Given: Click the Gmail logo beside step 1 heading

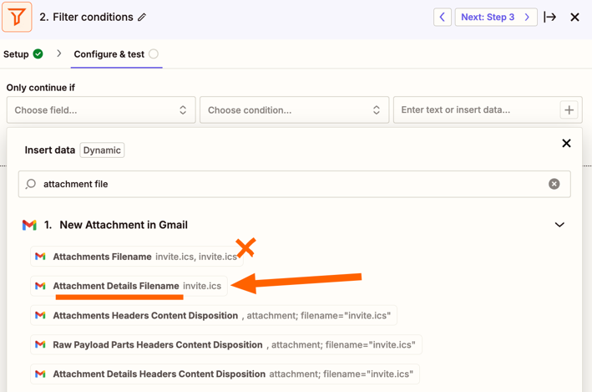Looking at the screenshot, I should [x=29, y=225].
